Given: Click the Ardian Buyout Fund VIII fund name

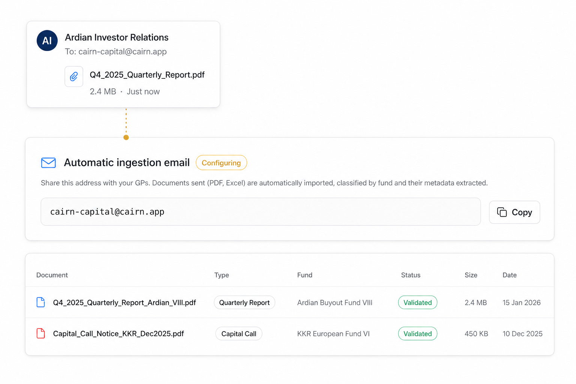Looking at the screenshot, I should 334,303.
